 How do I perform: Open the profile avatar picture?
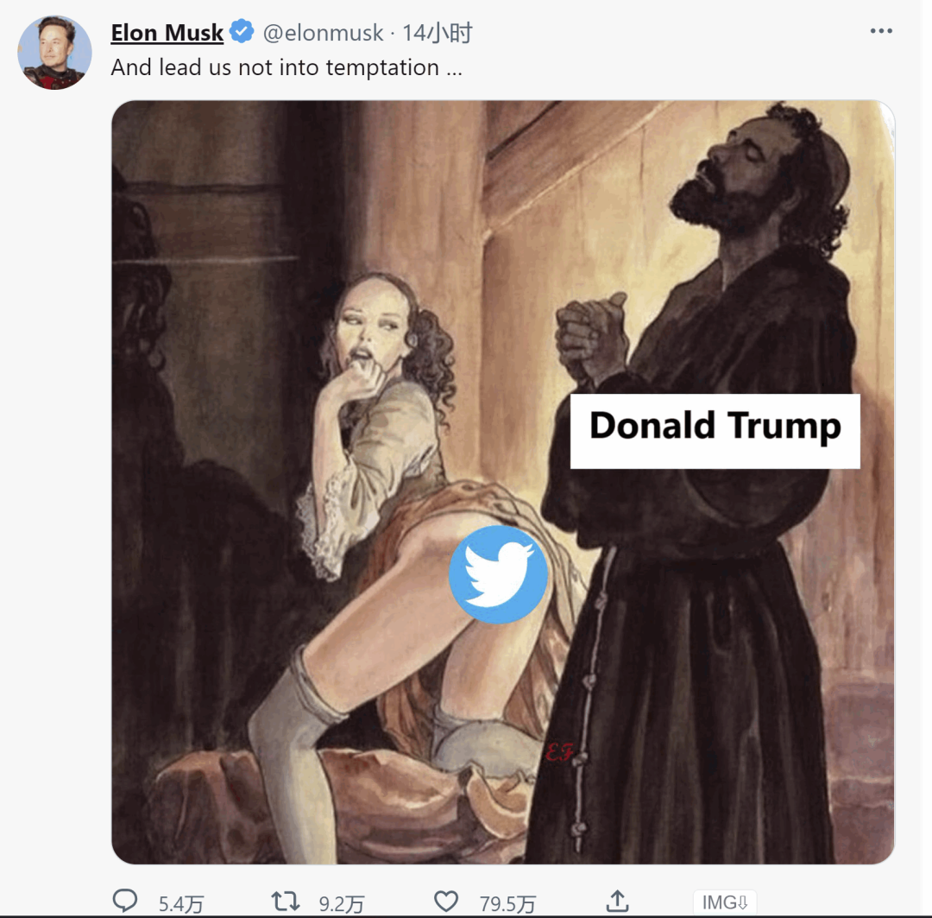click(54, 52)
